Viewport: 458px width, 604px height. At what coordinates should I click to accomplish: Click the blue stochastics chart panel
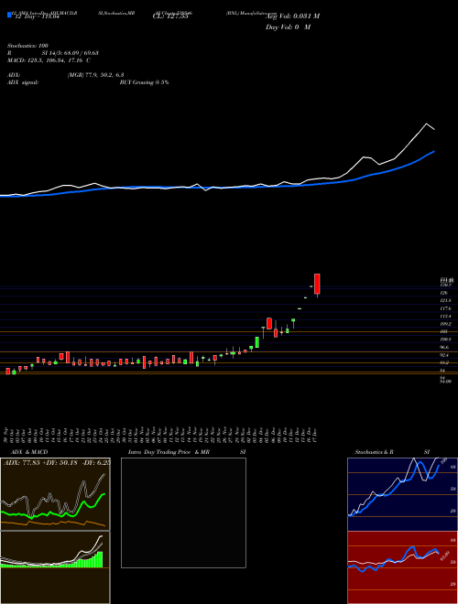(402, 494)
